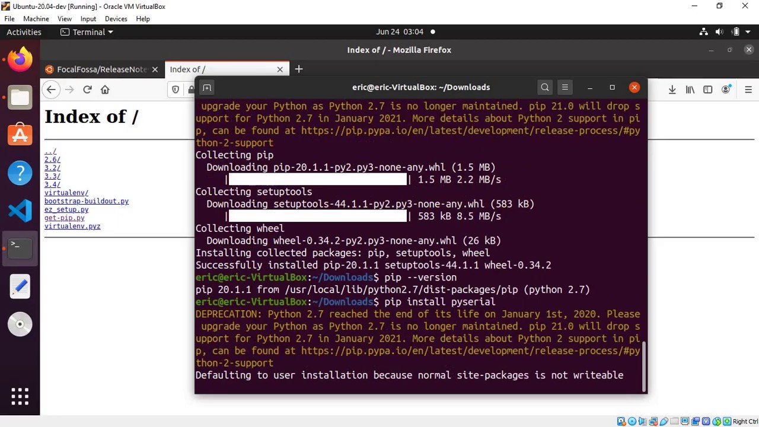
Task: Open the virtualenv/ directory link
Action: click(x=66, y=193)
